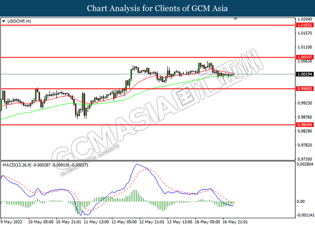Screen dimensions: 315x225
Task: Select the 0.98494 support price label
Action: [x=305, y=125]
